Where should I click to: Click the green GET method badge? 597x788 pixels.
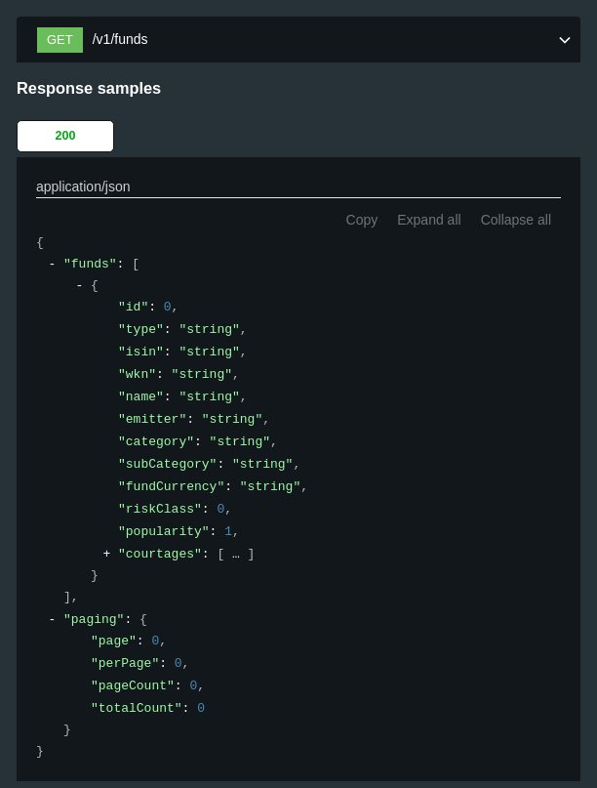[x=60, y=40]
